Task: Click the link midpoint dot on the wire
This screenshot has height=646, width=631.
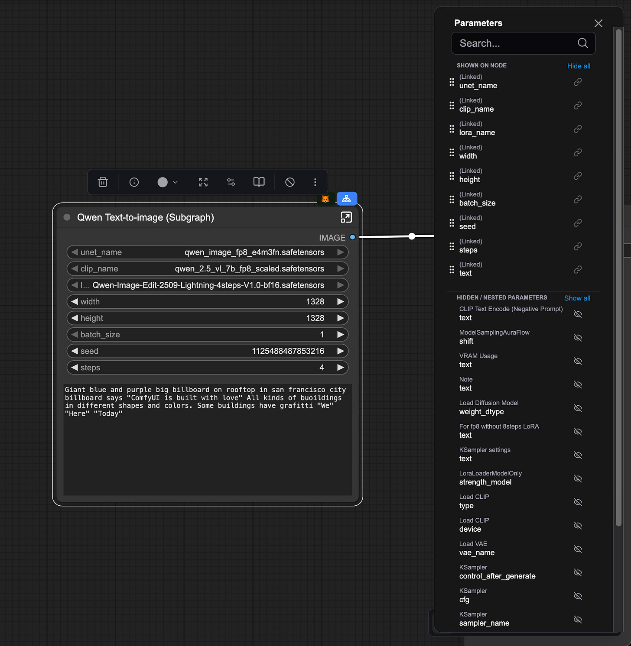Action: tap(412, 236)
